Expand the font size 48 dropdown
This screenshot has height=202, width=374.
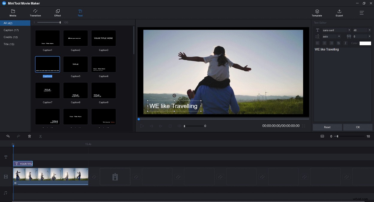tap(370, 30)
